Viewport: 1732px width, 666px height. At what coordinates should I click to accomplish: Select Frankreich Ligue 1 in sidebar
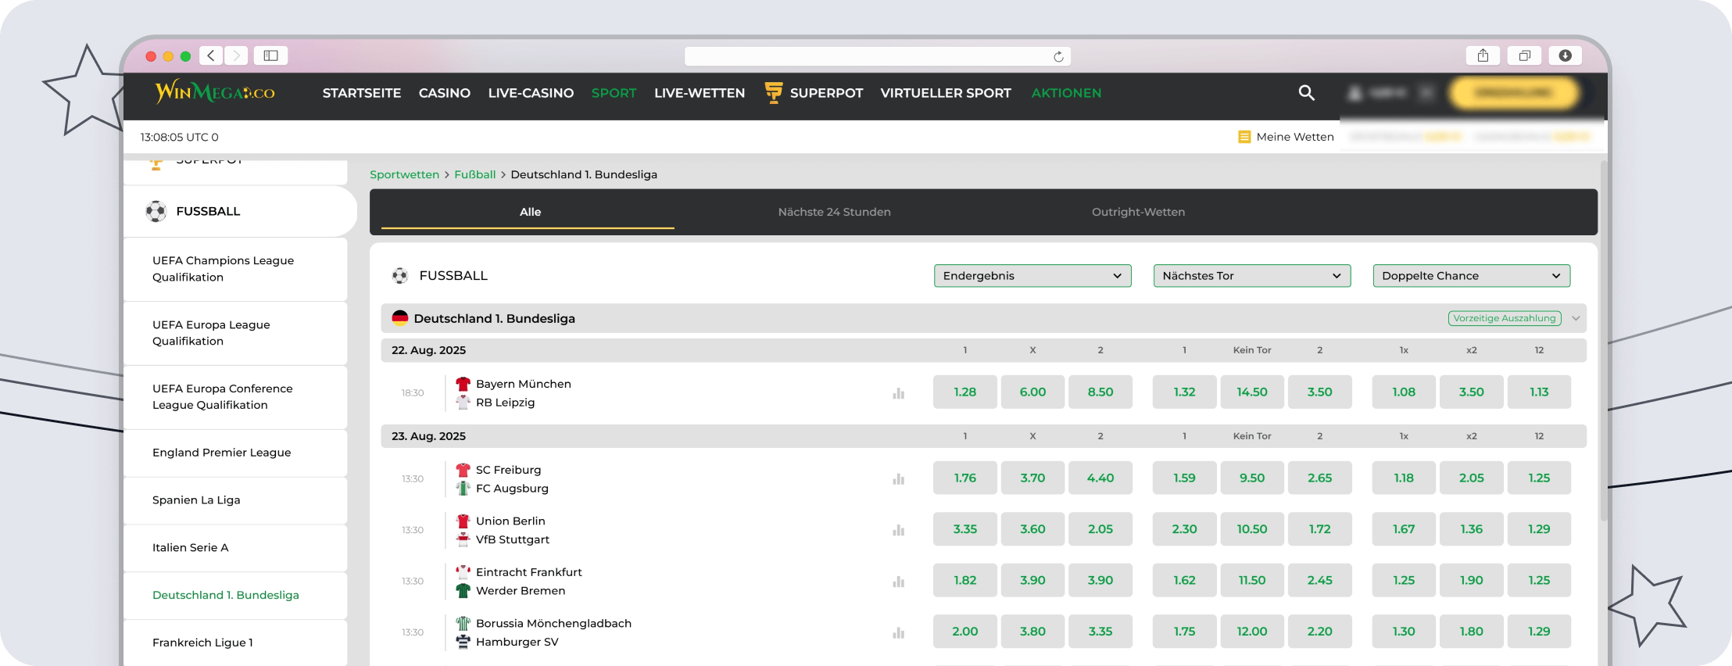click(235, 643)
